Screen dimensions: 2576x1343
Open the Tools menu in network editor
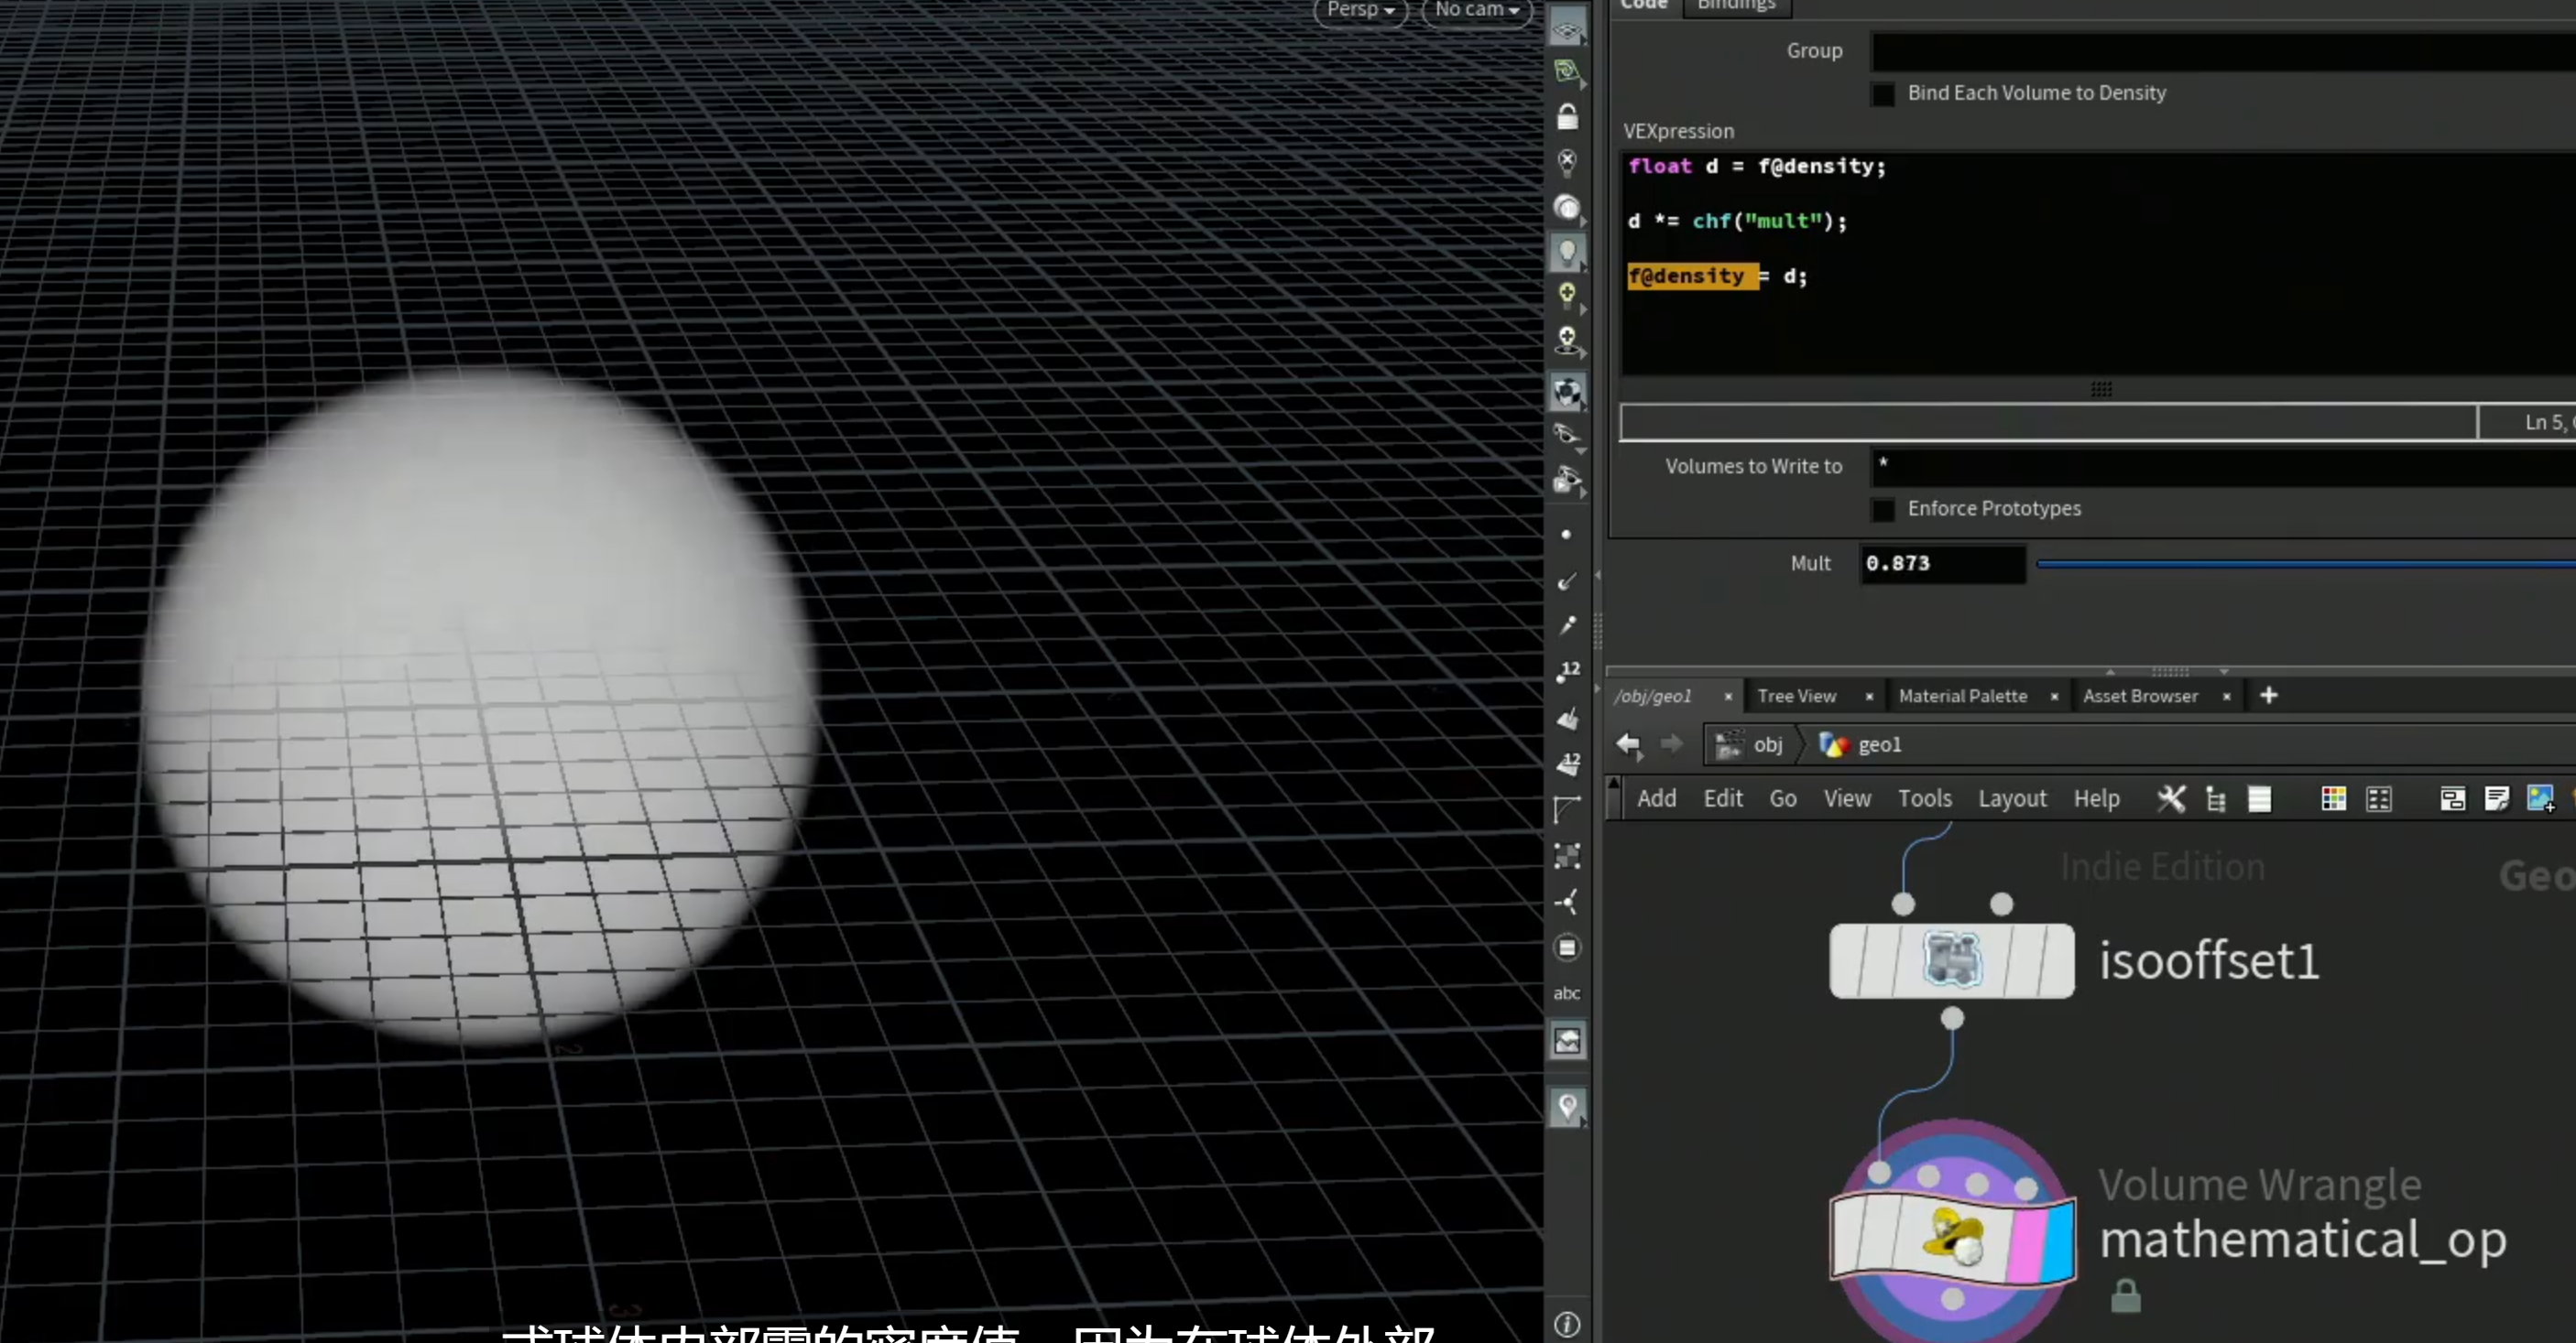(x=1925, y=798)
